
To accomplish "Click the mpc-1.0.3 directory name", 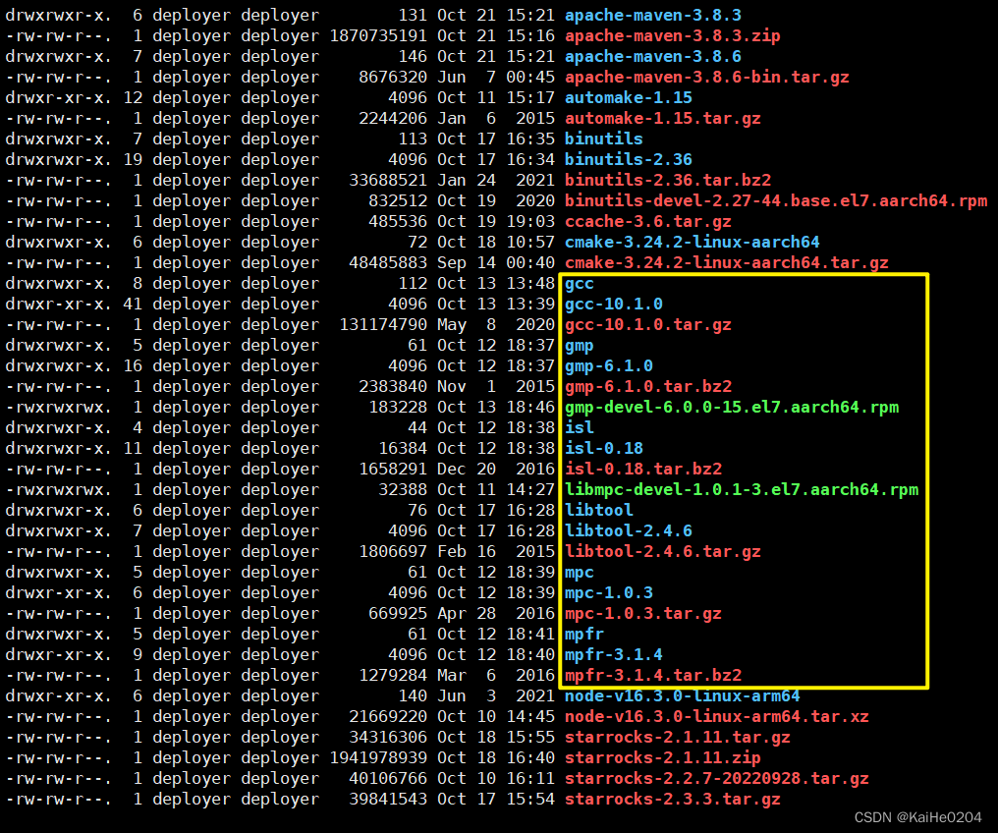I will coord(608,592).
